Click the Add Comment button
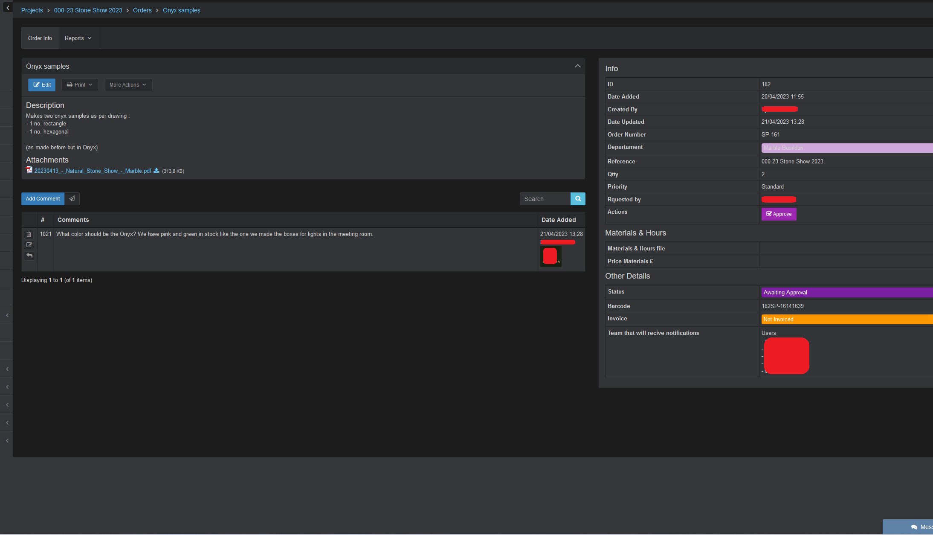This screenshot has width=933, height=535. [x=43, y=198]
